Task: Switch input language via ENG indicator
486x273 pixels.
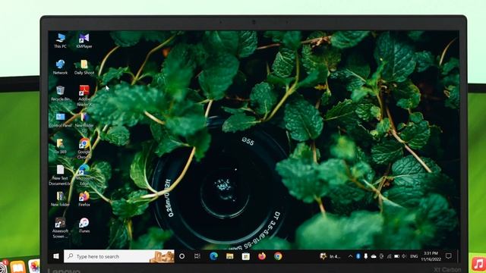Action: point(414,256)
